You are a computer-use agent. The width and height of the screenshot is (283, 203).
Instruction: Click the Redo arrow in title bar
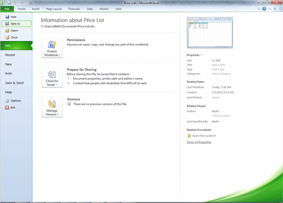point(22,3)
